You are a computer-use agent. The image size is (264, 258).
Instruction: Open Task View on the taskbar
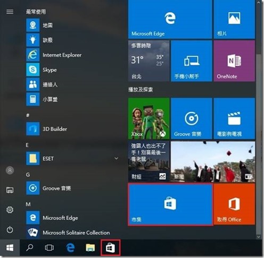pos(49,247)
